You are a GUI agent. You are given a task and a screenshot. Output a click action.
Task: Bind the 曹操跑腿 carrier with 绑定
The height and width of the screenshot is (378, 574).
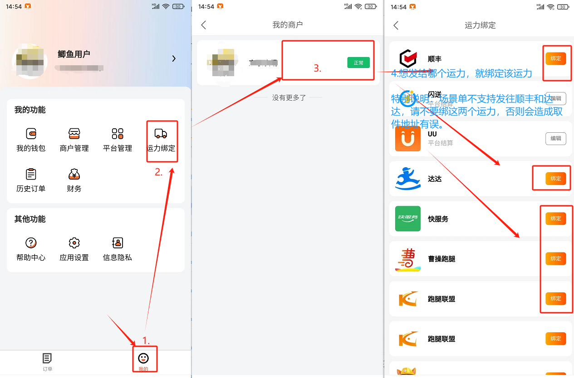point(556,258)
